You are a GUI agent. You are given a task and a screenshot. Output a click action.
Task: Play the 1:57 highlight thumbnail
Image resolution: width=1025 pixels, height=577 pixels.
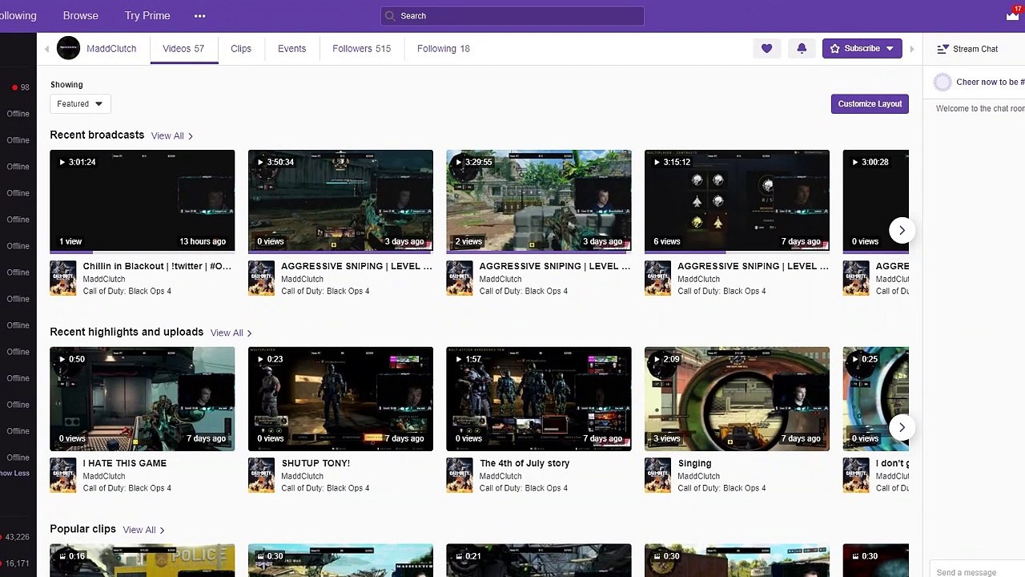[539, 398]
